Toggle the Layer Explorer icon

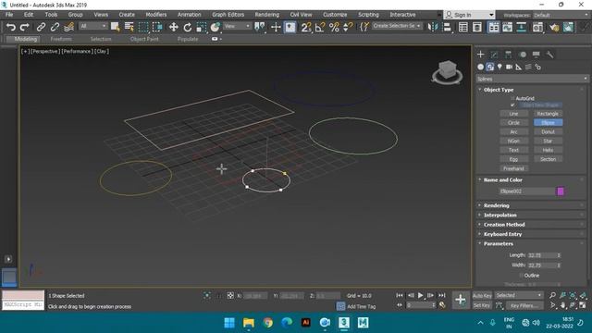[477, 27]
